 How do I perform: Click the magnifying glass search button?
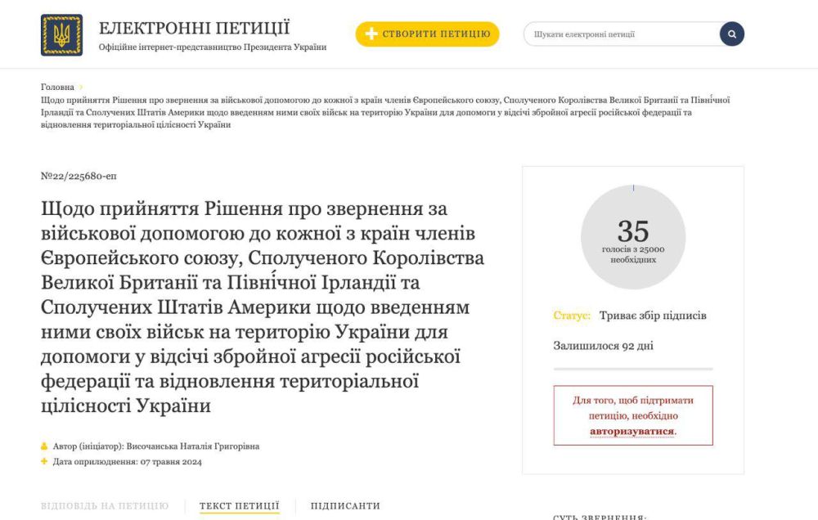(x=731, y=34)
